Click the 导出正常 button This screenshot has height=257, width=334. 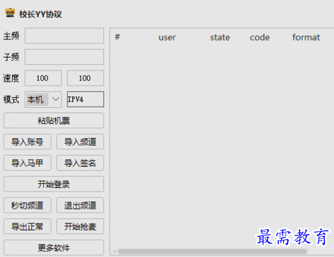pyautogui.click(x=27, y=227)
